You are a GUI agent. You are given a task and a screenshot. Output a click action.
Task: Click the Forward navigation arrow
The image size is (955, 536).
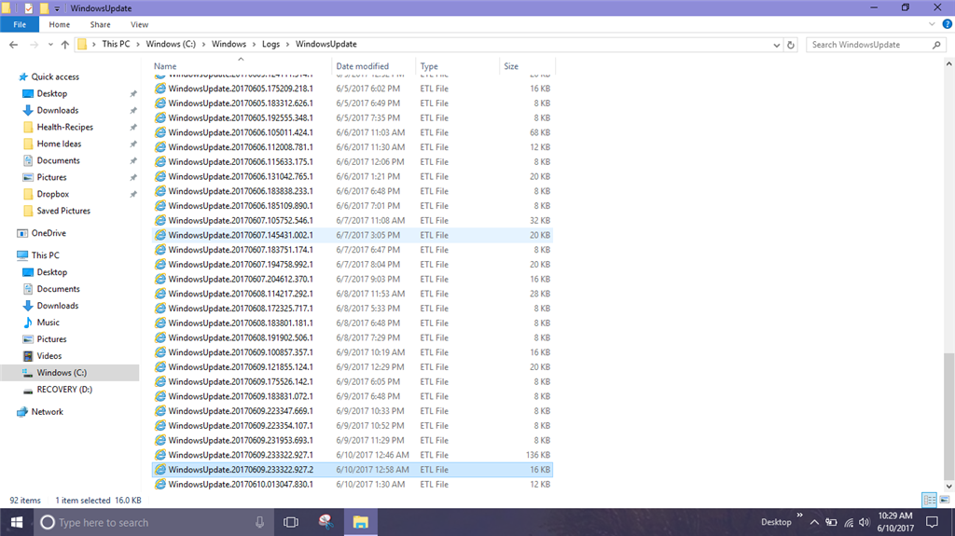34,45
